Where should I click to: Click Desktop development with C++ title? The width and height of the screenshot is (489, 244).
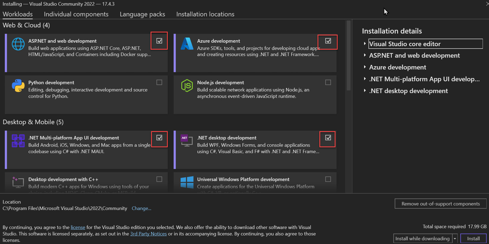click(63, 179)
